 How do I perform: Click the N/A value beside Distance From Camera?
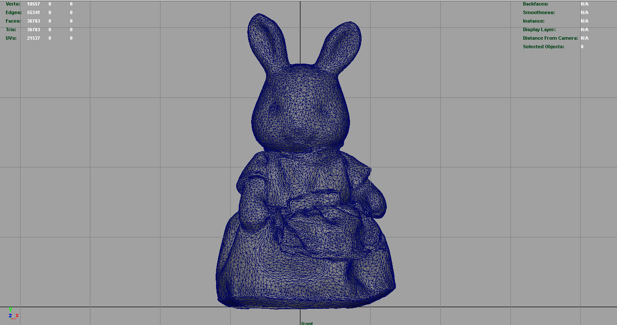pos(584,38)
